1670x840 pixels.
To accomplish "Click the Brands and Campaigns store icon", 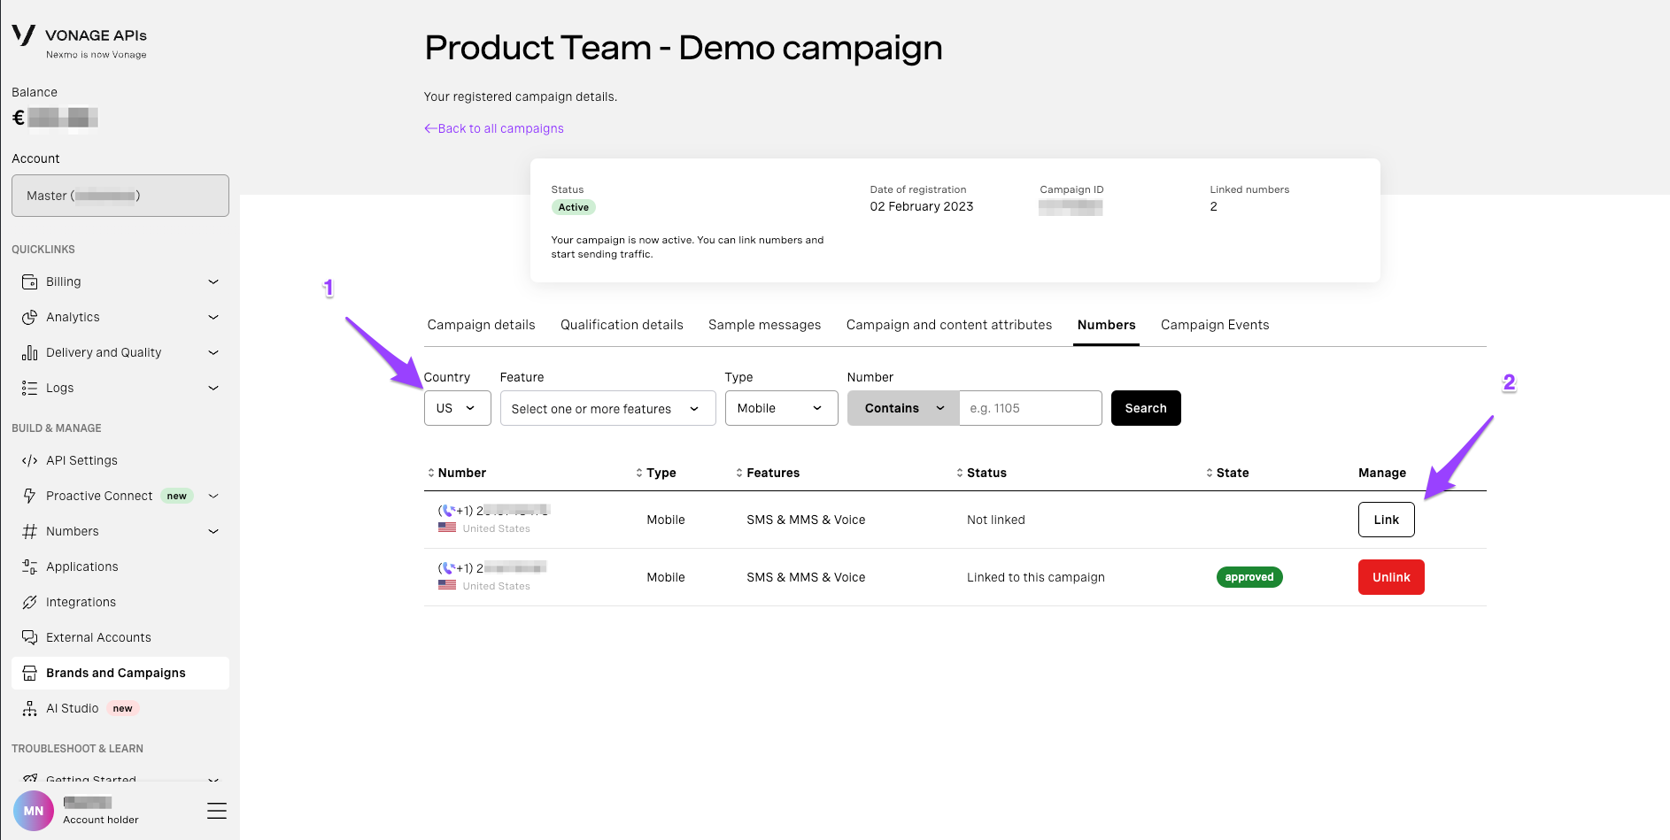I will pyautogui.click(x=29, y=673).
